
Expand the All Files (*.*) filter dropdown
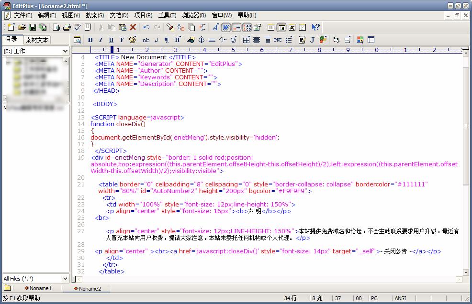coord(65,279)
